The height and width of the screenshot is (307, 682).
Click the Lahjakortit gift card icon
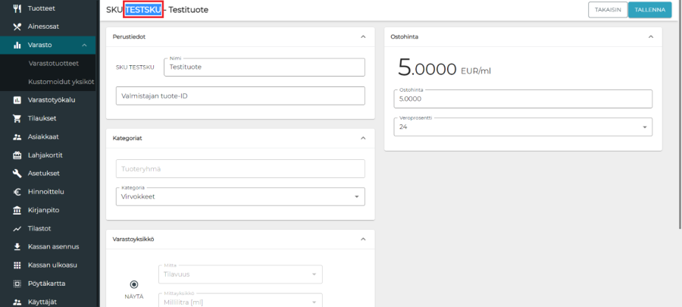point(17,155)
